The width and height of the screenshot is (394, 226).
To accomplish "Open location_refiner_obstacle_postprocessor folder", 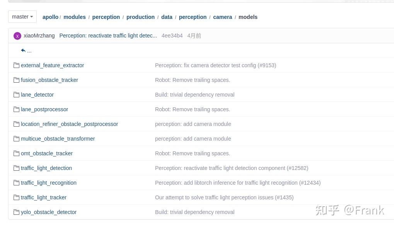I will pyautogui.click(x=70, y=124).
